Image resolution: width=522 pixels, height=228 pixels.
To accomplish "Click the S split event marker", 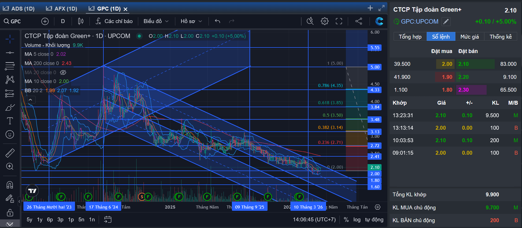I will [x=142, y=197].
